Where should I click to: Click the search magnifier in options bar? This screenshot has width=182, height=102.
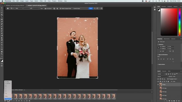pyautogui.click(x=95, y=8)
